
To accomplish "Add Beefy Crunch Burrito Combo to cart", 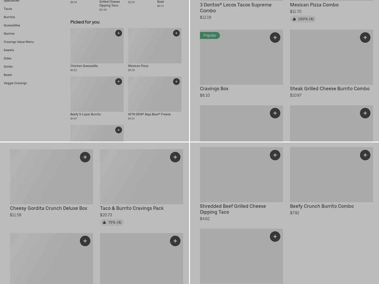I will tap(365, 155).
